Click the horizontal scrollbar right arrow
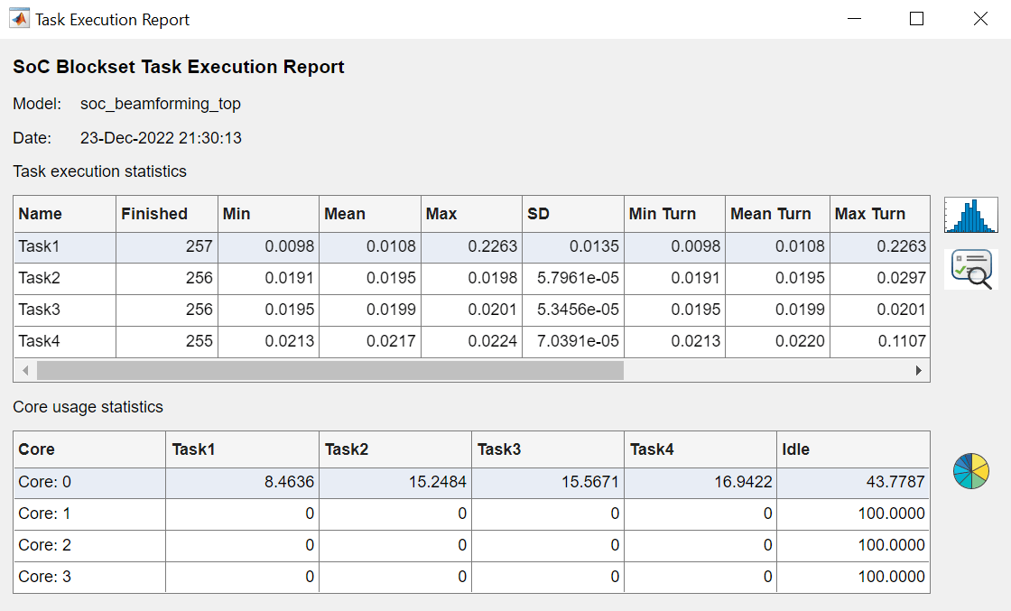This screenshot has width=1011, height=611. pos(919,370)
